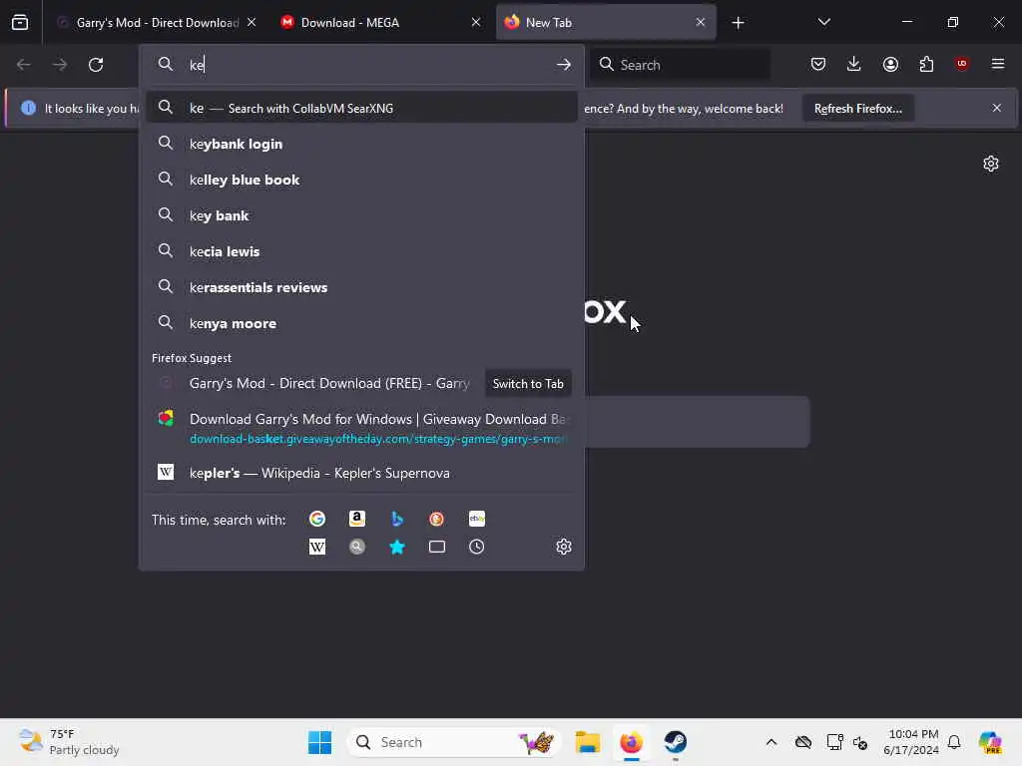Open the clock showing 10:04 PM
The image size is (1022, 766).
(911, 742)
